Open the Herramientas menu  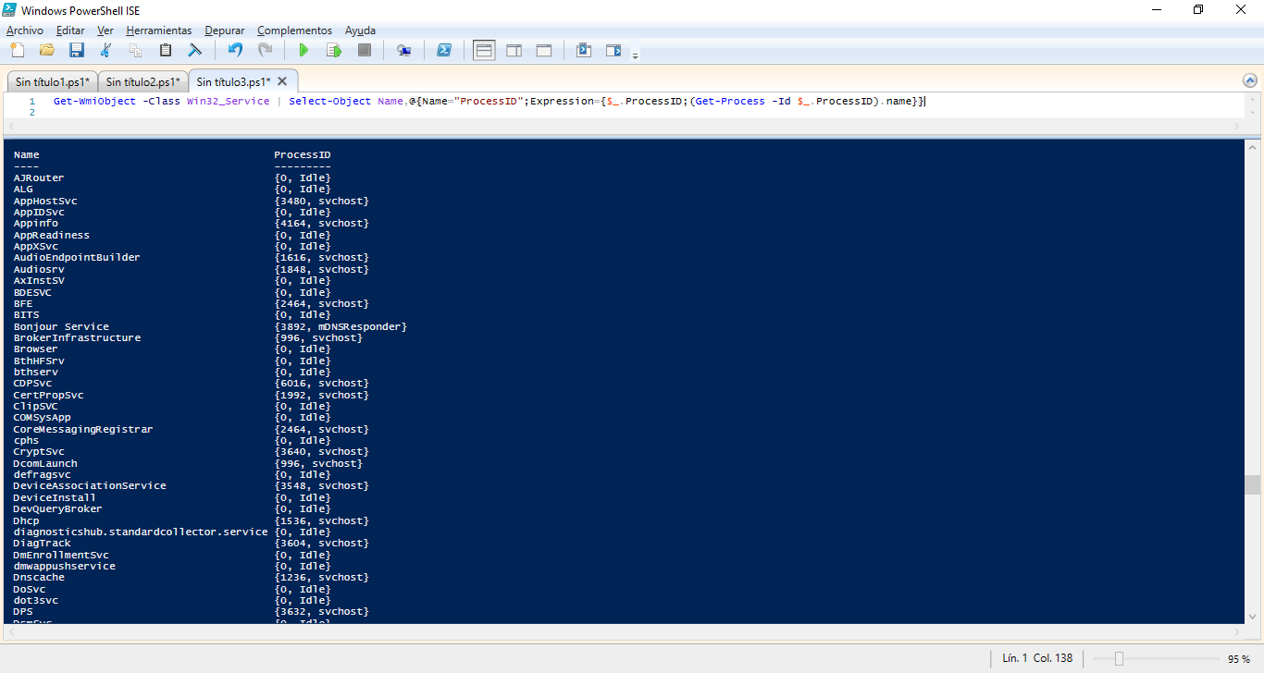pyautogui.click(x=159, y=31)
